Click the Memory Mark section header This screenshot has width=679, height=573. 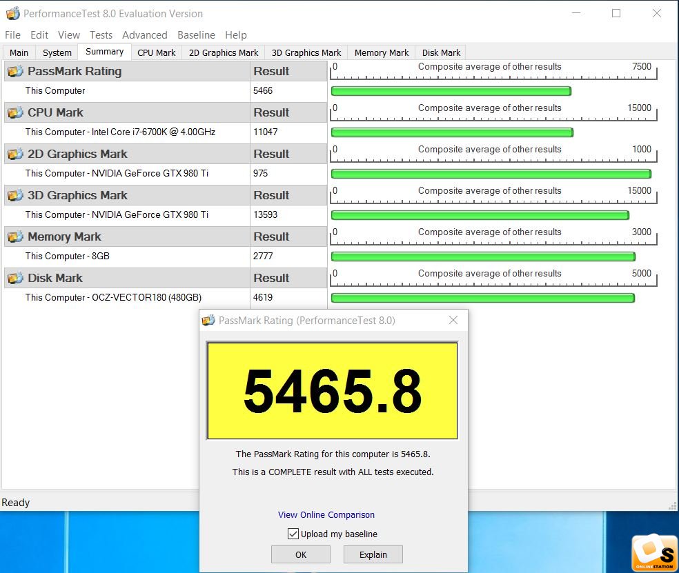[127, 237]
